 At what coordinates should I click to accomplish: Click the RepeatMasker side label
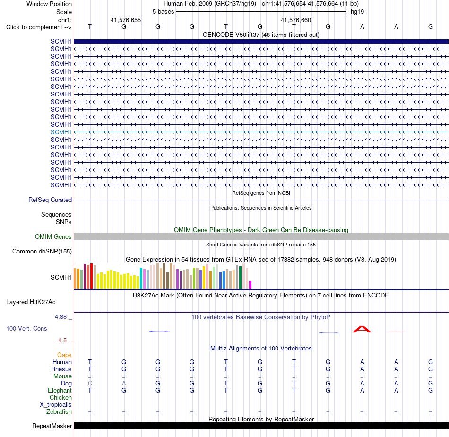[x=52, y=426]
